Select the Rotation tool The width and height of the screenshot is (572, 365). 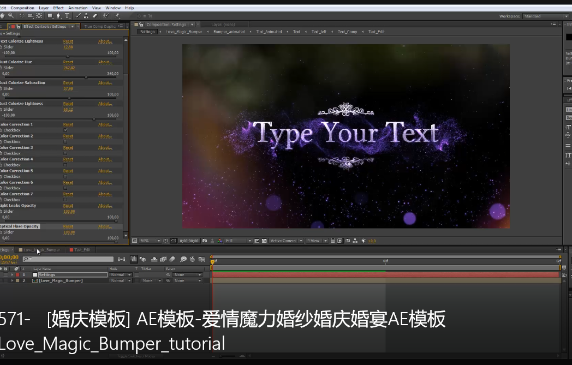click(22, 16)
